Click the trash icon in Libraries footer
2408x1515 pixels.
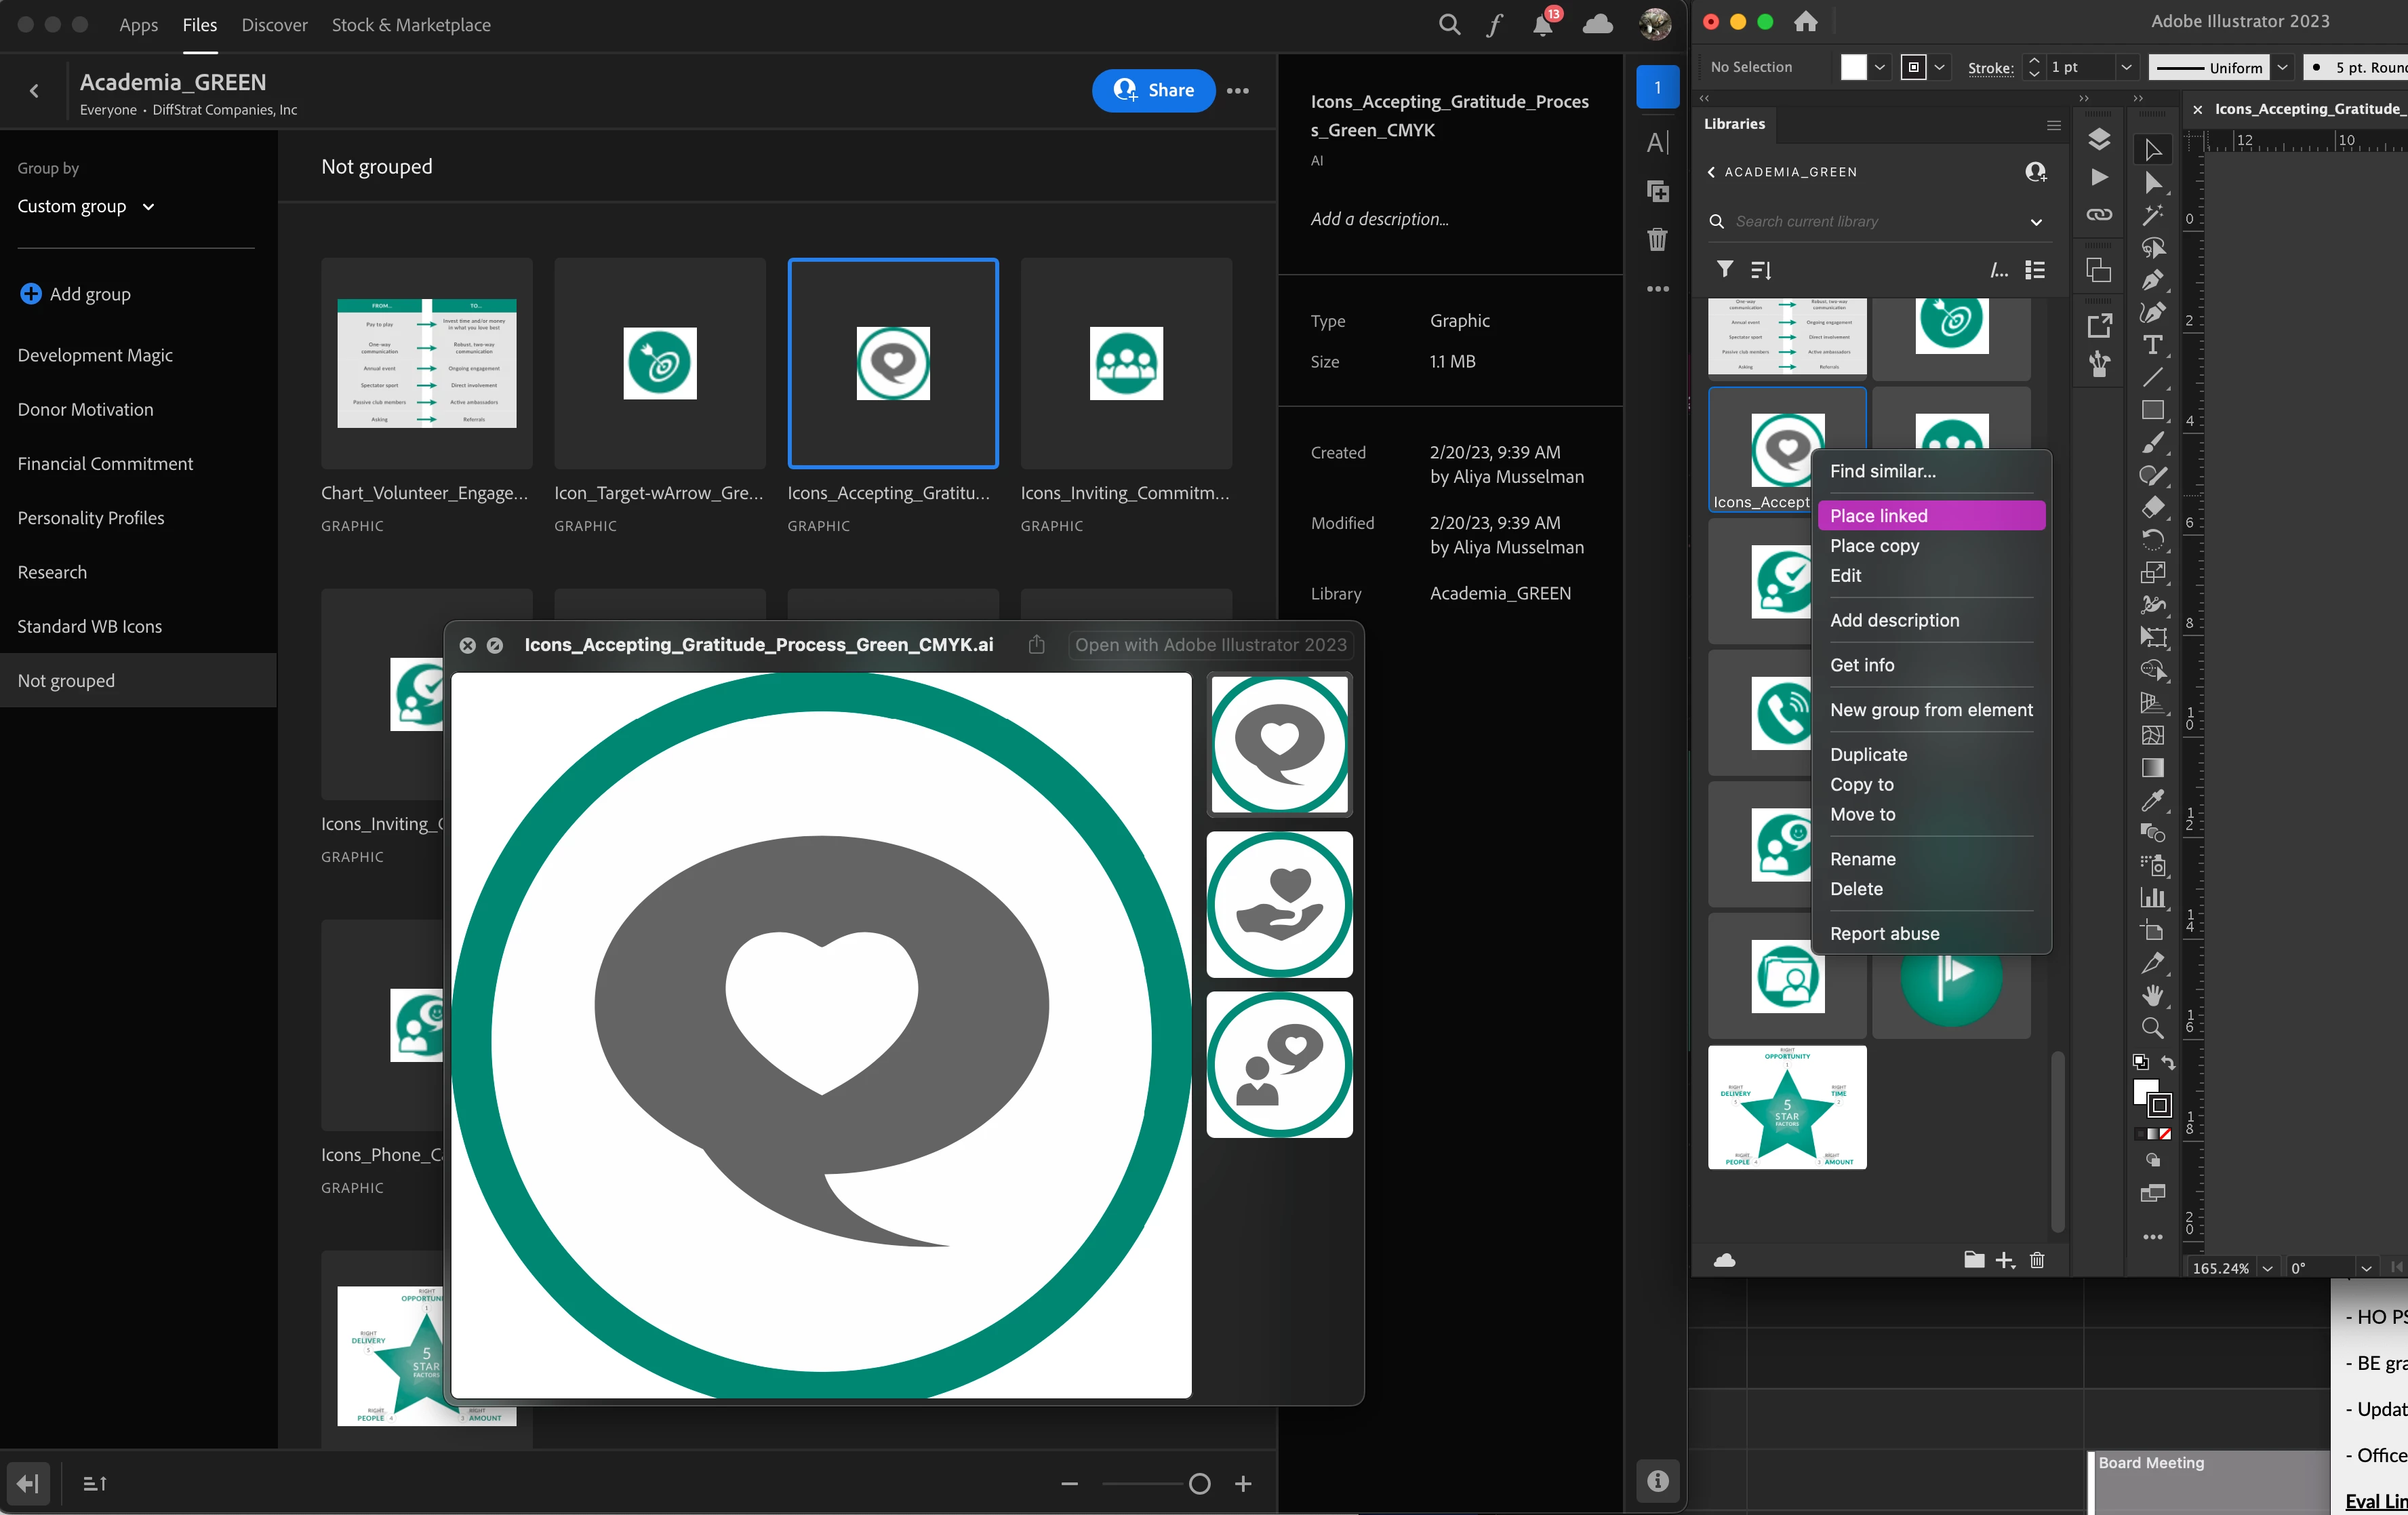click(x=2037, y=1260)
